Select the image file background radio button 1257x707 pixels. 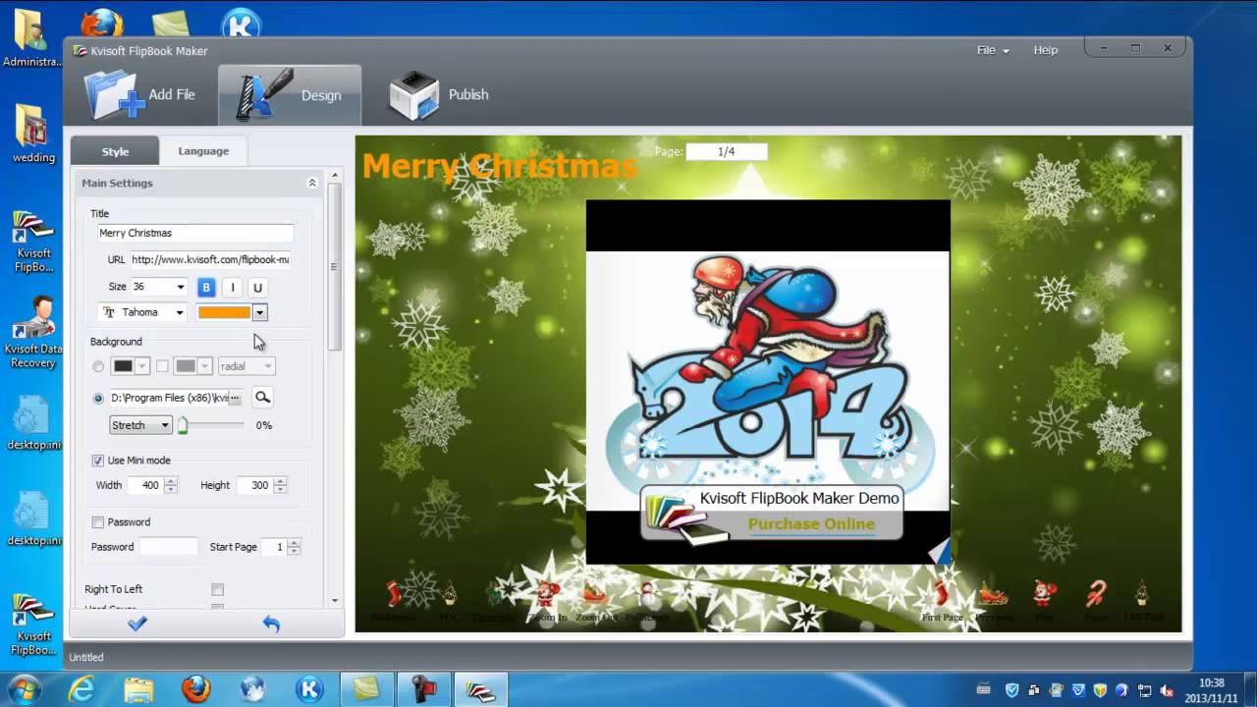(98, 399)
